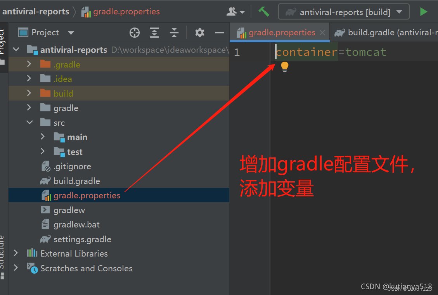Click the 'container' key in editor
The image size is (438, 295).
coord(306,52)
